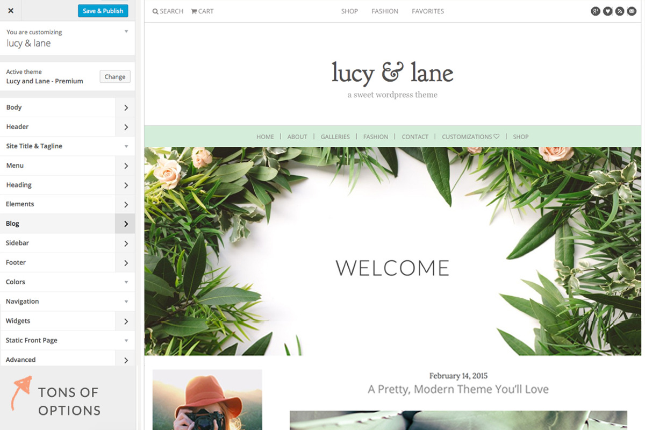Click the green post image below title
Viewport: 645px width, 430px height.
tap(458, 420)
